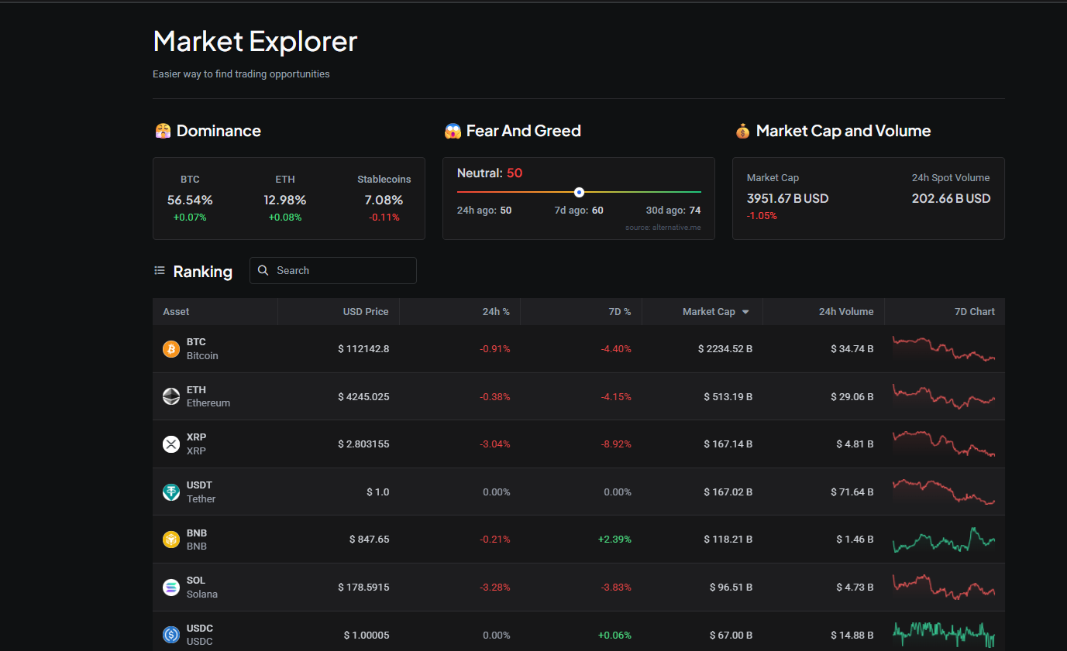
Task: Click the magnifier icon in Search box
Action: point(263,270)
